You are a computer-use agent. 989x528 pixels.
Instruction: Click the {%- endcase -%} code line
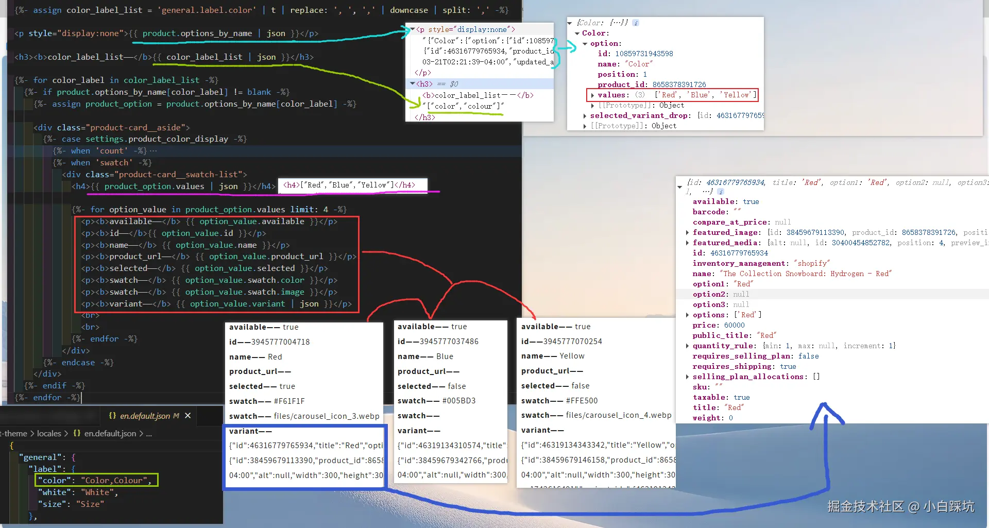(x=78, y=363)
